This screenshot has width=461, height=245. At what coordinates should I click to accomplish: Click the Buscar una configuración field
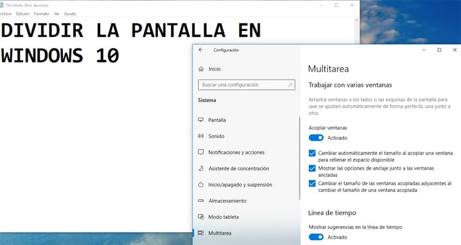[x=247, y=85]
